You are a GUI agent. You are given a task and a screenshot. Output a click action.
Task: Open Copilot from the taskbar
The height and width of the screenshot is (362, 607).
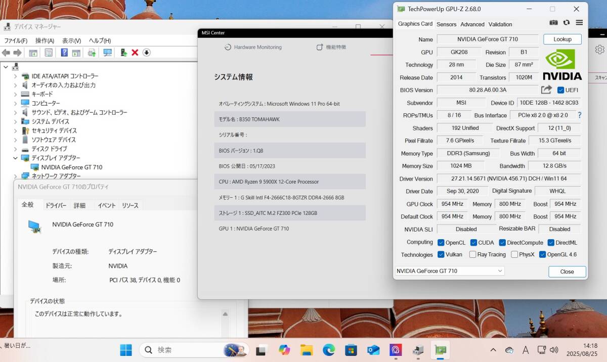[x=284, y=350]
